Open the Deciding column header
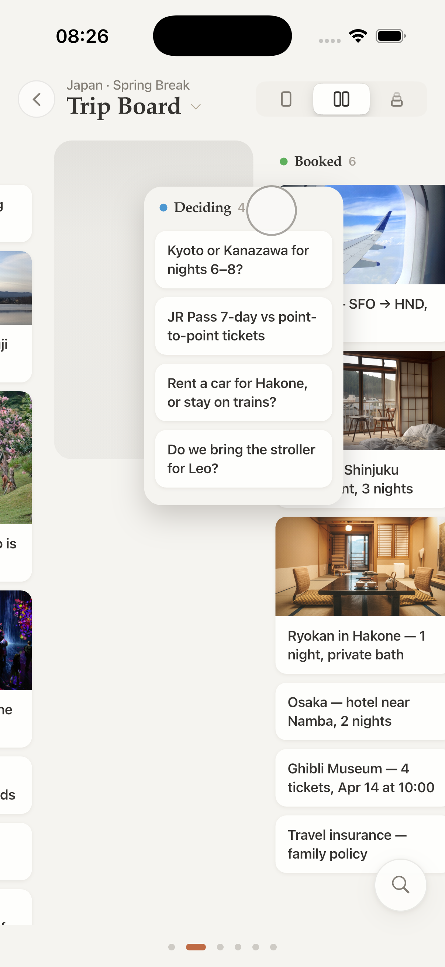The image size is (445, 967). coord(203,208)
